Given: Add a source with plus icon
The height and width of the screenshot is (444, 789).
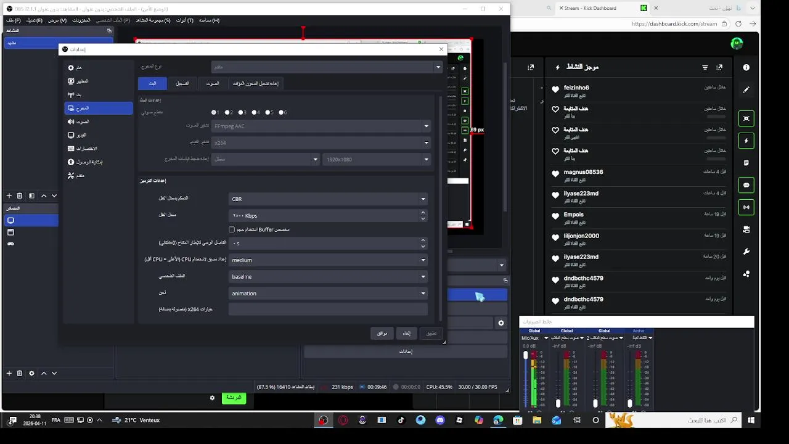Looking at the screenshot, I should [9, 373].
